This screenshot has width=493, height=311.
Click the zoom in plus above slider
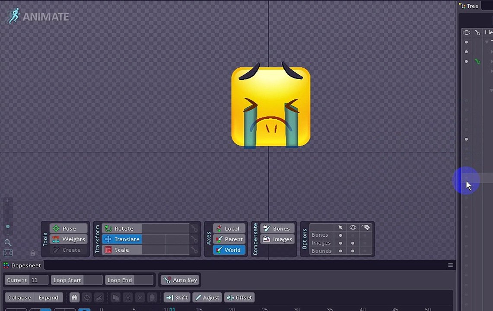tap(8, 200)
